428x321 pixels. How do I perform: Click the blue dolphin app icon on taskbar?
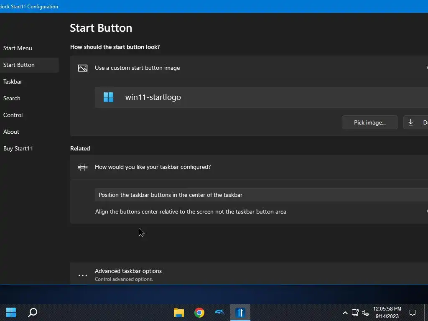coord(220,313)
